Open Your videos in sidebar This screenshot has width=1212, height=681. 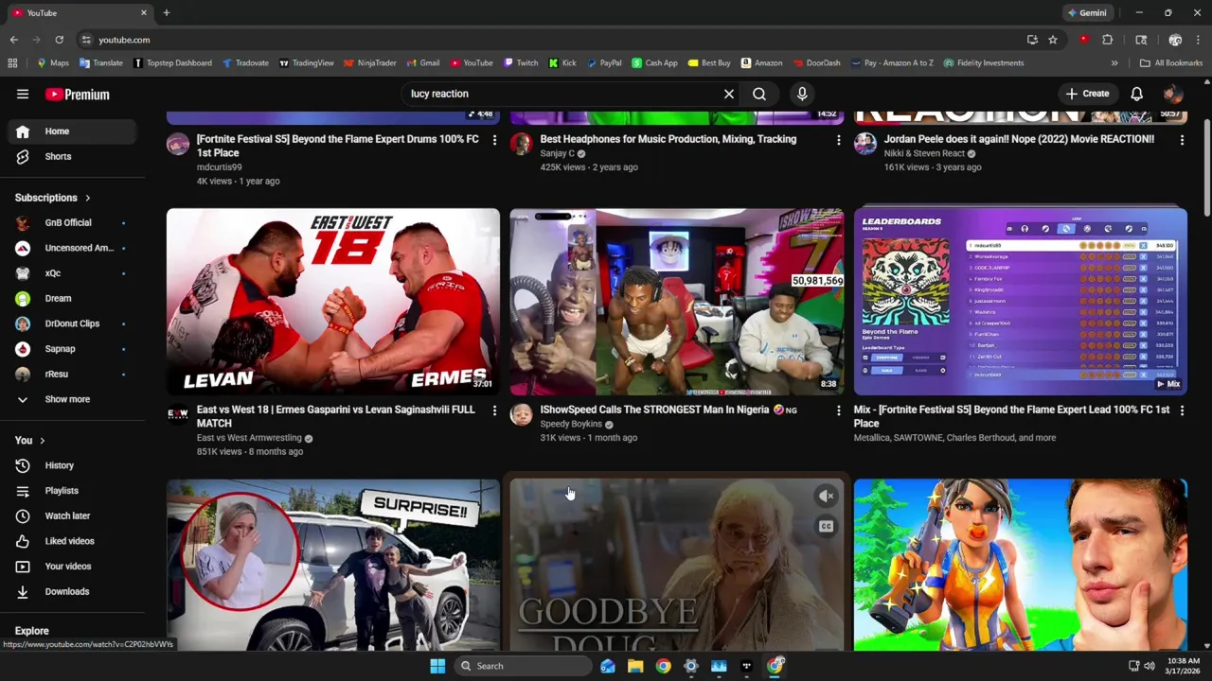[74, 567]
